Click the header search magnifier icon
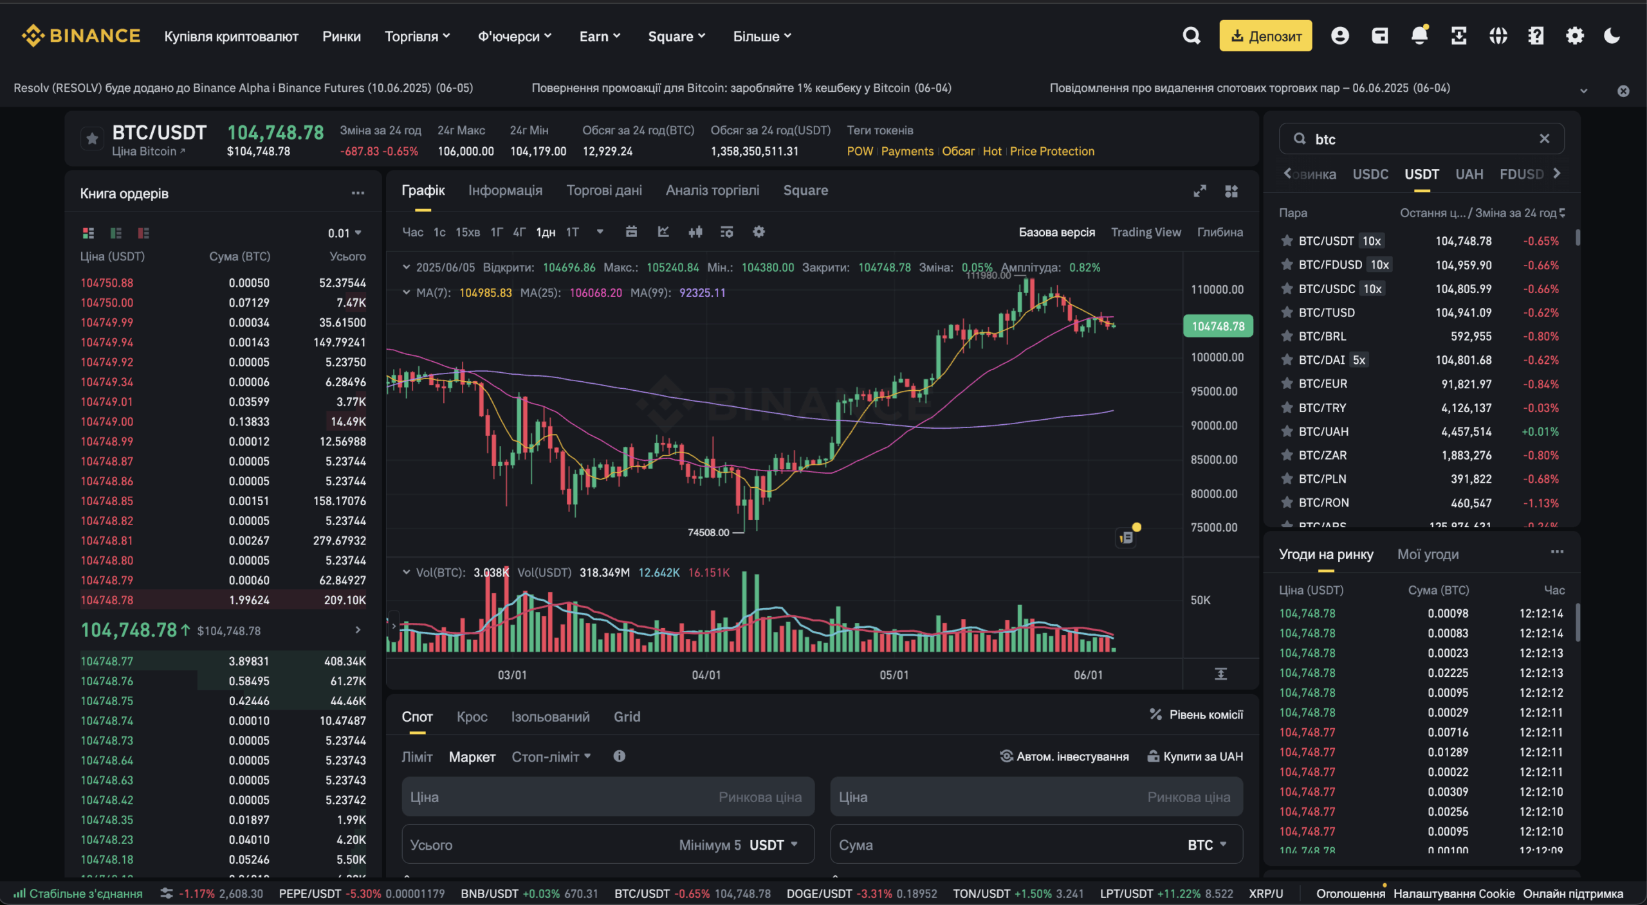Image resolution: width=1647 pixels, height=905 pixels. click(1192, 36)
